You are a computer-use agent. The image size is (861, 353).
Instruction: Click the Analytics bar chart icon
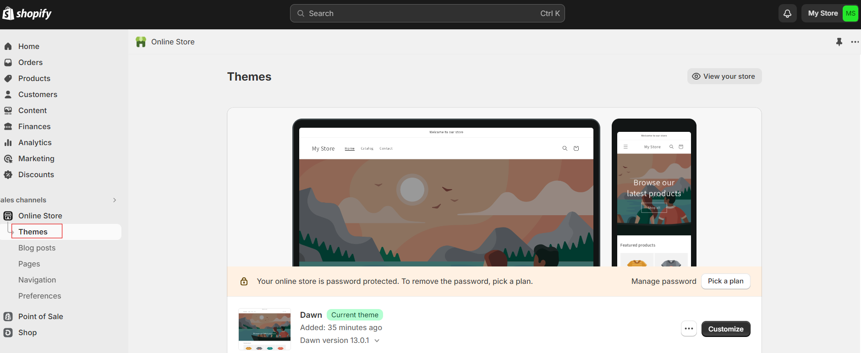pos(8,142)
